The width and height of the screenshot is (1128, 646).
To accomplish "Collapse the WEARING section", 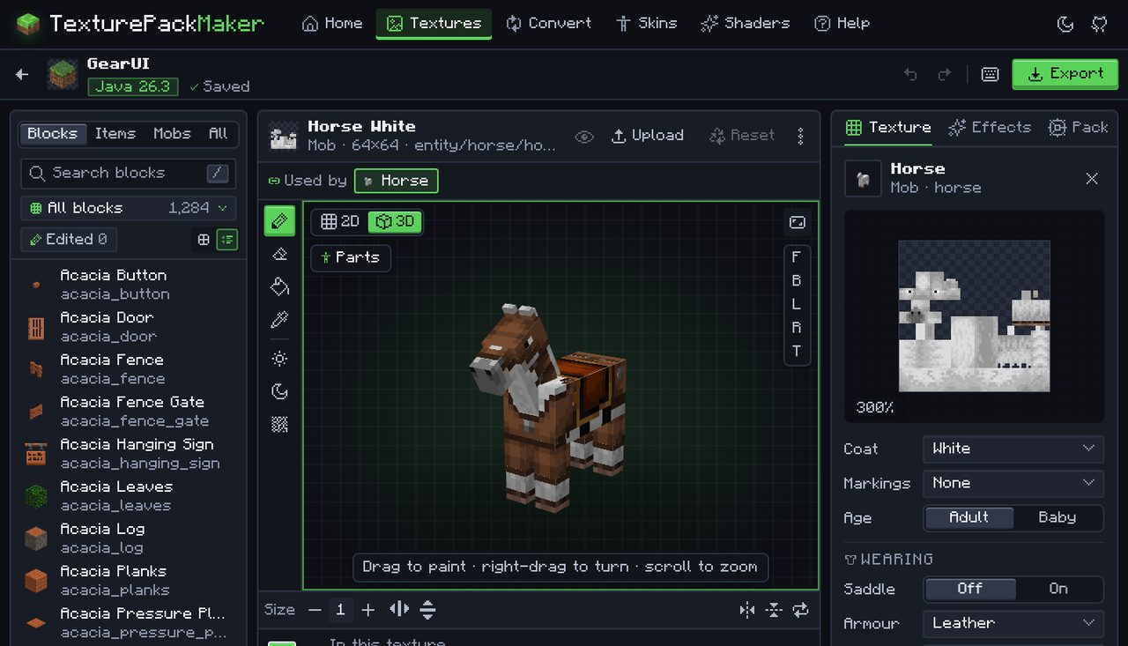I will 888,560.
